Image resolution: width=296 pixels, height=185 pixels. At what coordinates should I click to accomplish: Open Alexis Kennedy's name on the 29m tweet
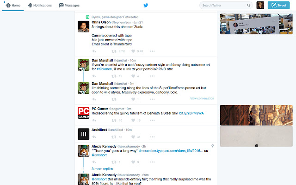click(x=104, y=175)
